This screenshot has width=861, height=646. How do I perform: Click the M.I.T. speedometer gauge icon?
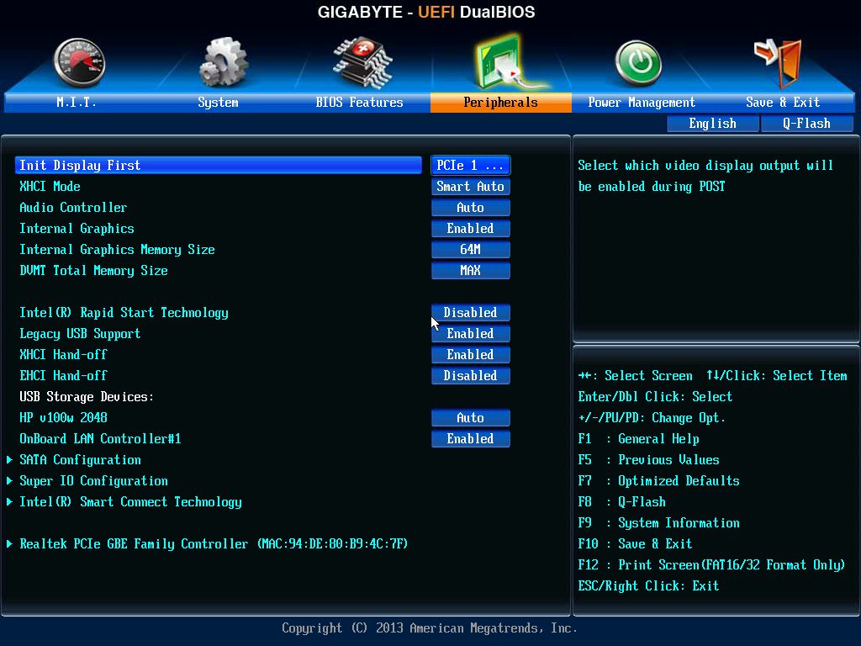pyautogui.click(x=80, y=62)
